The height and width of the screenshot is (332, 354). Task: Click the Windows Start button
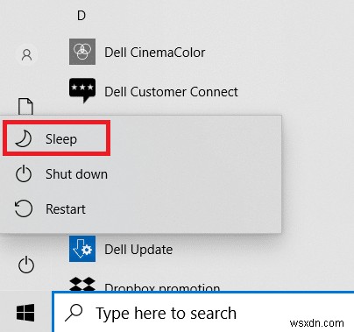tap(25, 313)
